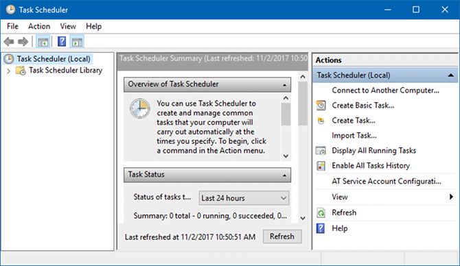This screenshot has width=460, height=266.
Task: Click Create Task action text
Action: 354,121
